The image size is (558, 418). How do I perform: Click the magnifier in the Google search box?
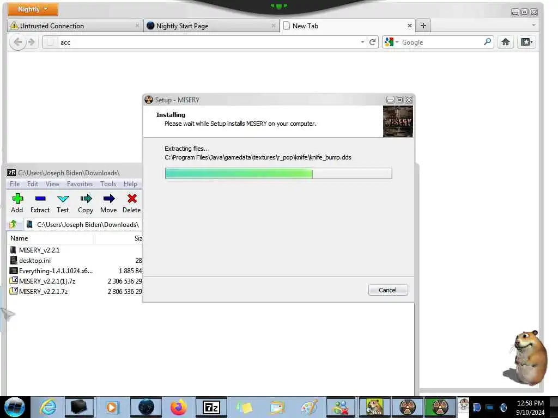coord(488,42)
